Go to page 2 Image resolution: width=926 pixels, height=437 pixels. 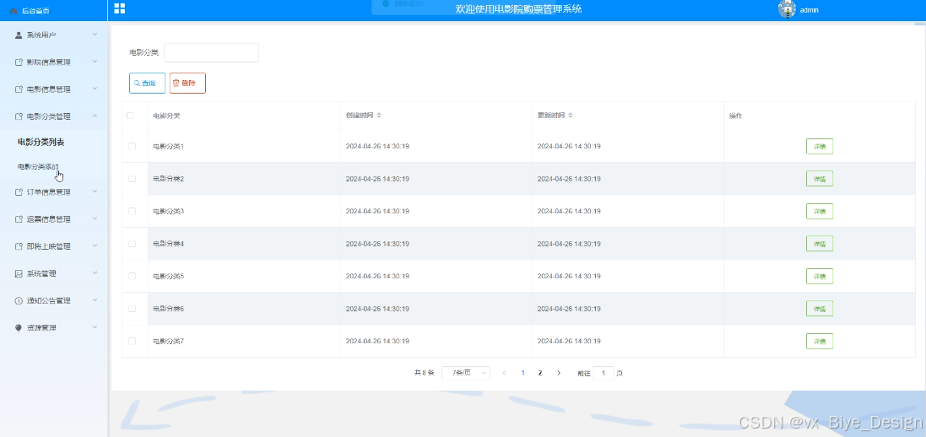tap(539, 373)
